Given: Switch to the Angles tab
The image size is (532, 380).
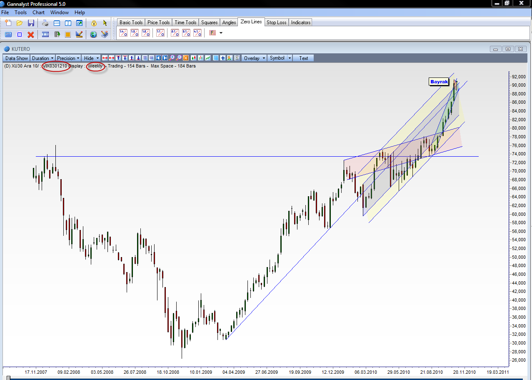Looking at the screenshot, I should point(229,22).
